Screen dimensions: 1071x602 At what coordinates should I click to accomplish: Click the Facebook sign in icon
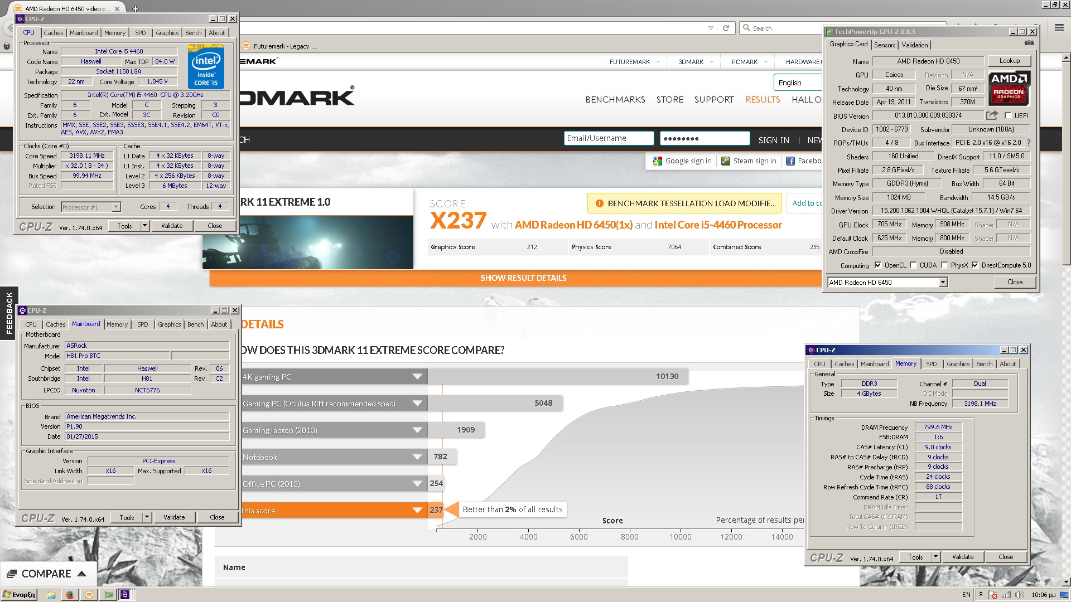coord(790,161)
